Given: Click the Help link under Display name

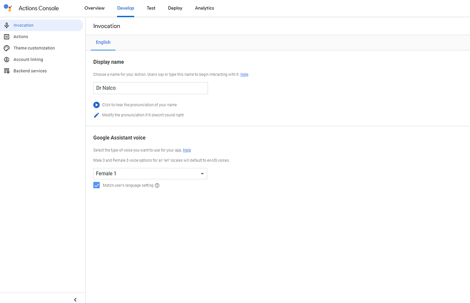Looking at the screenshot, I should pos(244,74).
